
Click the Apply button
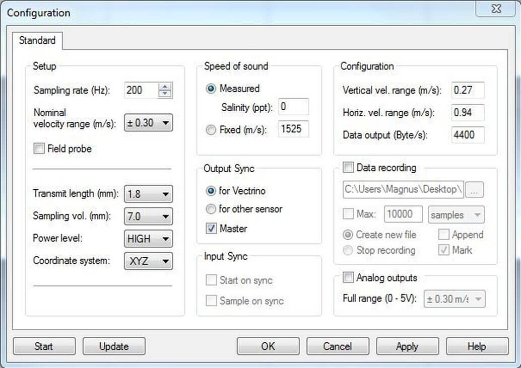pyautogui.click(x=407, y=346)
